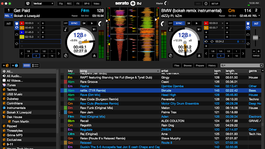The image size is (265, 149).
Task: Toggle INT mode on deck 1
Action: pos(9,24)
